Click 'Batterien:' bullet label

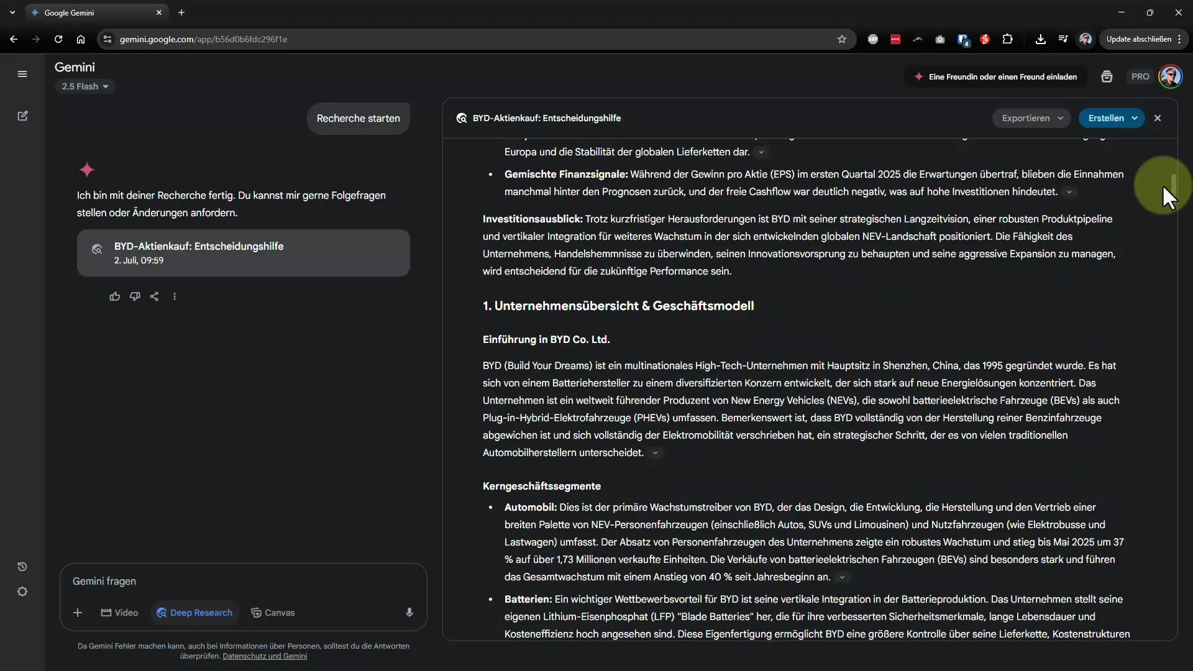(x=528, y=600)
